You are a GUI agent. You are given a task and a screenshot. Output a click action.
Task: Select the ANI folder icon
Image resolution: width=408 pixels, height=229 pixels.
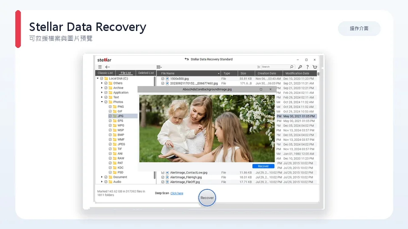(114, 154)
